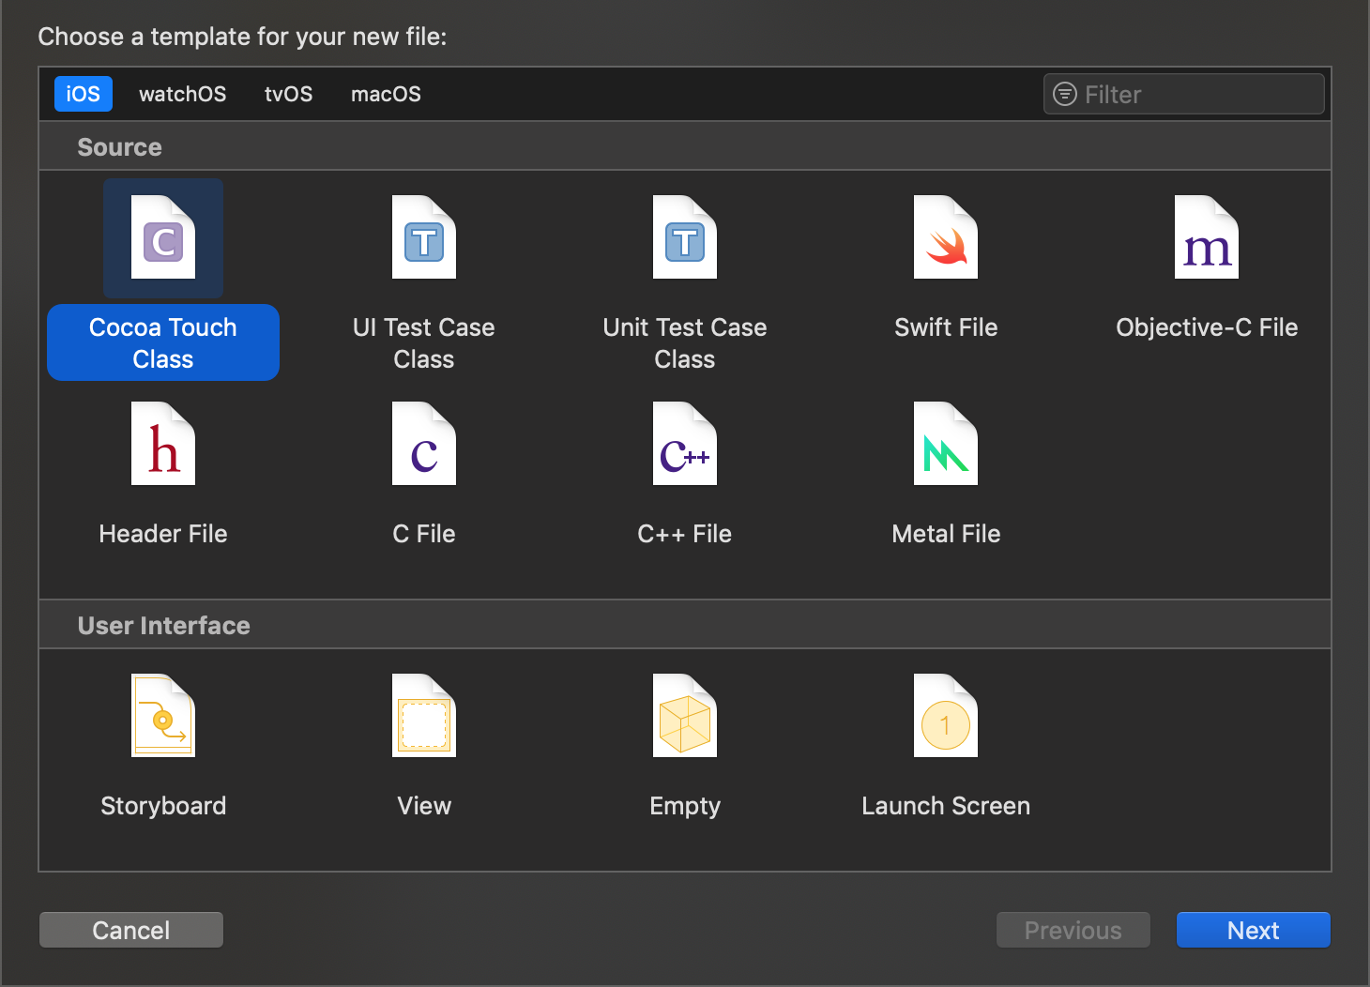Choose the View interface template icon
This screenshot has height=987, width=1370.
click(424, 717)
